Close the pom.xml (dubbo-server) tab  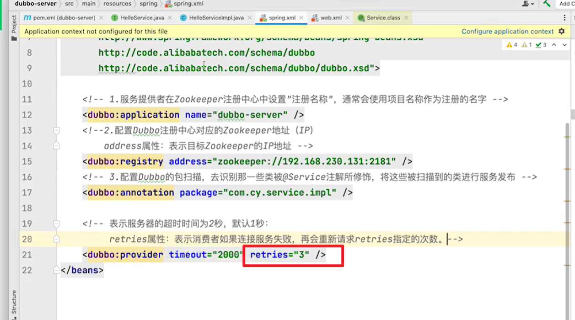[x=101, y=18]
